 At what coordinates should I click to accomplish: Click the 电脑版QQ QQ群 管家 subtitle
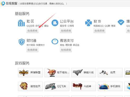tap(104, 26)
